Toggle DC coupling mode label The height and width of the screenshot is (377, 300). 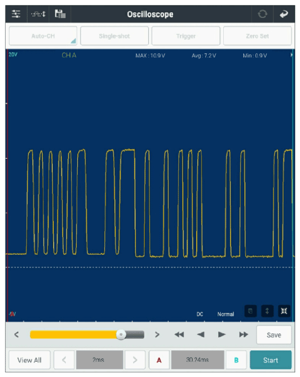[x=200, y=314]
